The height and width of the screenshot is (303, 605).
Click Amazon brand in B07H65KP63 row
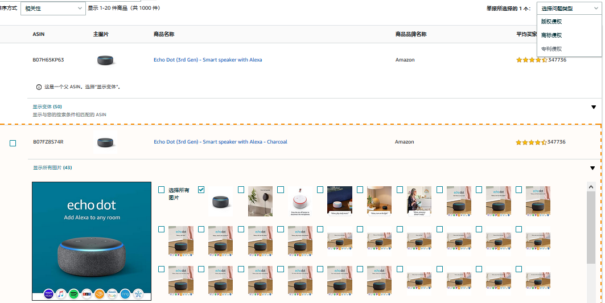[x=405, y=60]
